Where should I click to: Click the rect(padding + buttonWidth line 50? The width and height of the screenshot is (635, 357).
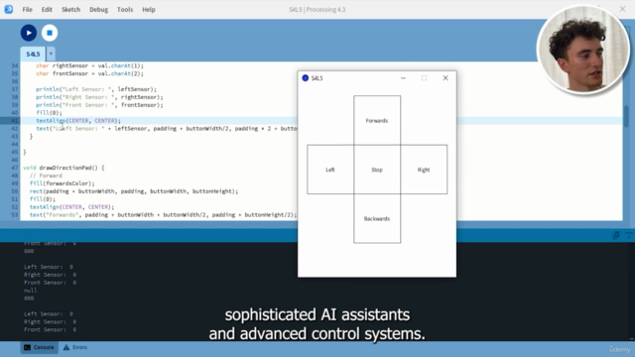click(134, 191)
